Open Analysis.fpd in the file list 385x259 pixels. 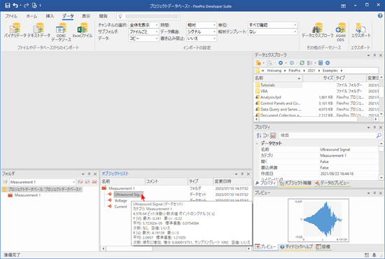(x=271, y=97)
